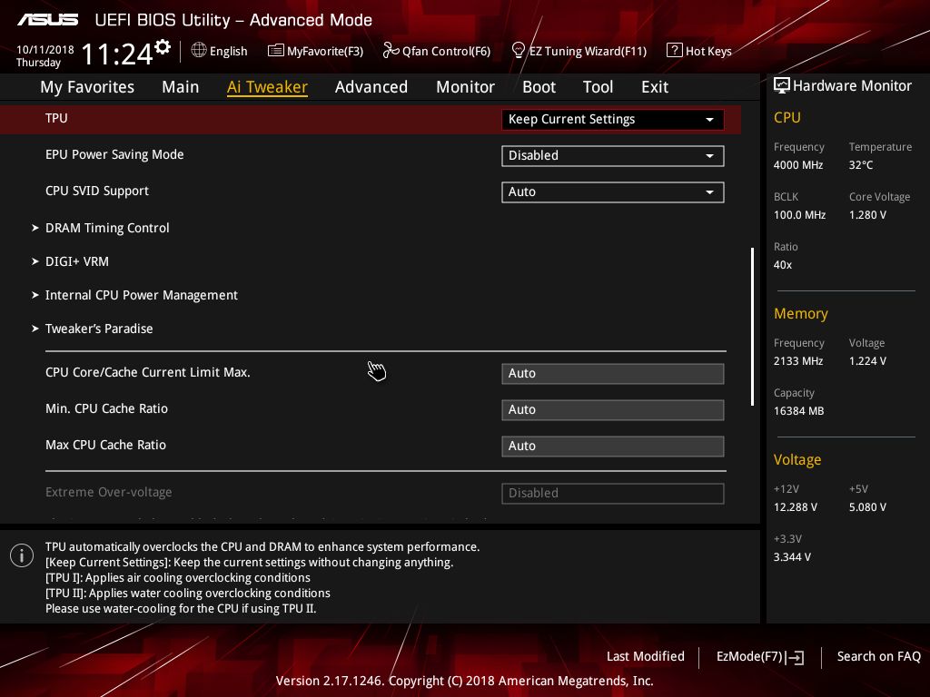Click CPU Core/Cache Current Limit Max. field
930x697 pixels.
tap(613, 373)
